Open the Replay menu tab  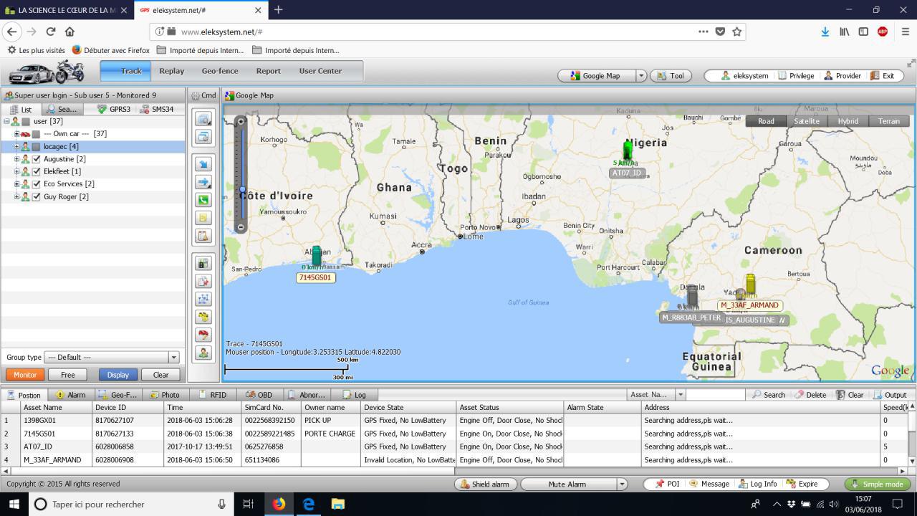point(171,71)
